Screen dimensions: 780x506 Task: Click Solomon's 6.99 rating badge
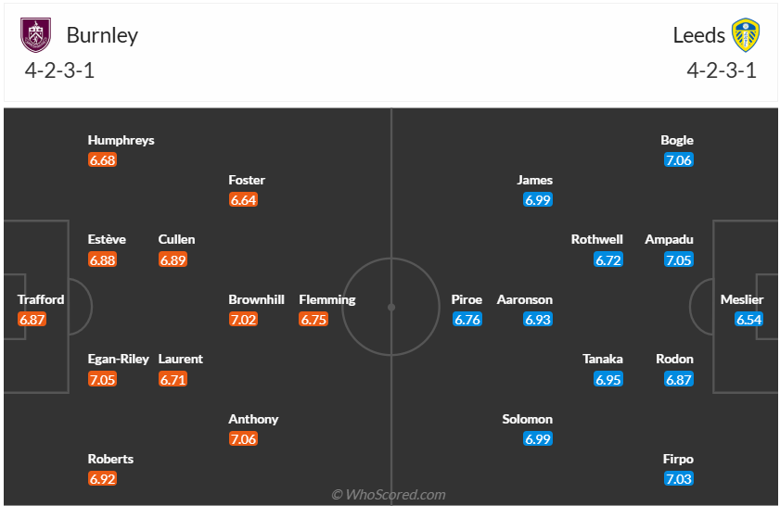pos(538,439)
